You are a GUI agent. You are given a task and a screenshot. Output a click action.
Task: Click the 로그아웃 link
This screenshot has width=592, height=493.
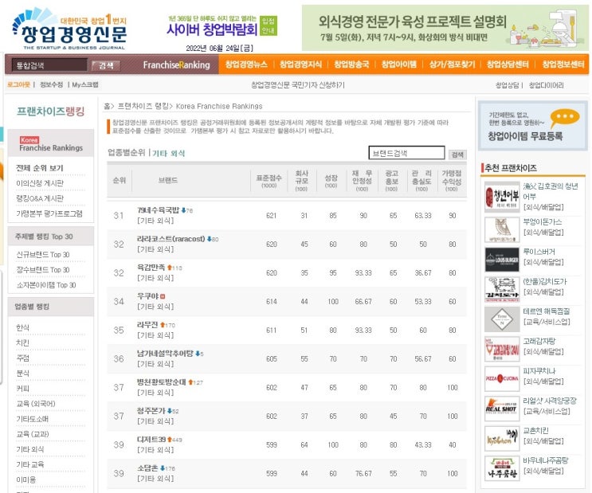pyautogui.click(x=18, y=84)
